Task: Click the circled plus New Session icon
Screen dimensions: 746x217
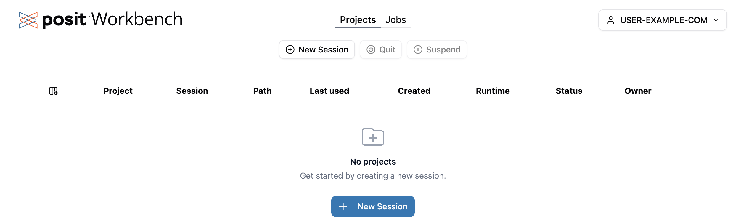Action: point(290,50)
